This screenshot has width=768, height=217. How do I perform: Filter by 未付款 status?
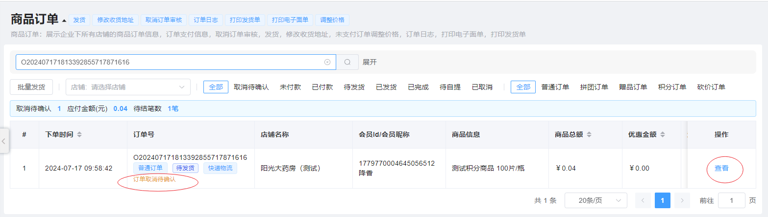290,87
